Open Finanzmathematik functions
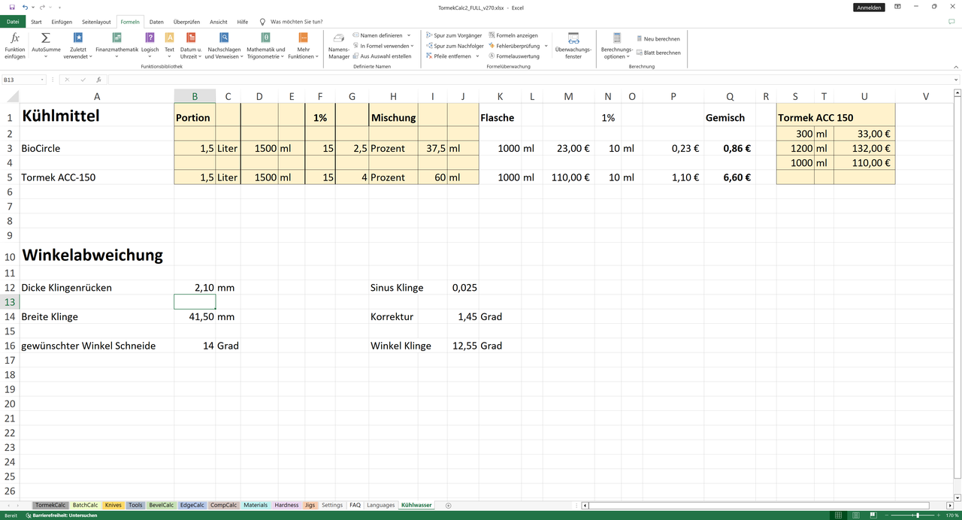This screenshot has height=520, width=962. (x=117, y=46)
